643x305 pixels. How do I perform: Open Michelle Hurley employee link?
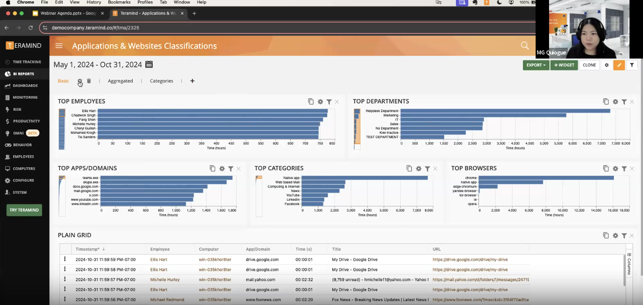click(x=165, y=279)
